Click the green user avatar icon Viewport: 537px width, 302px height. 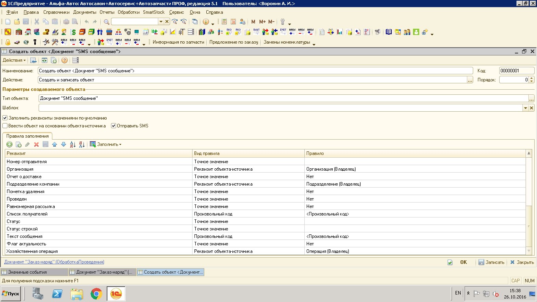click(416, 32)
